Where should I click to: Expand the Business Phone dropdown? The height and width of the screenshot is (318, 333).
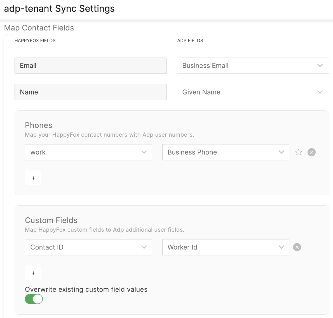tap(226, 152)
